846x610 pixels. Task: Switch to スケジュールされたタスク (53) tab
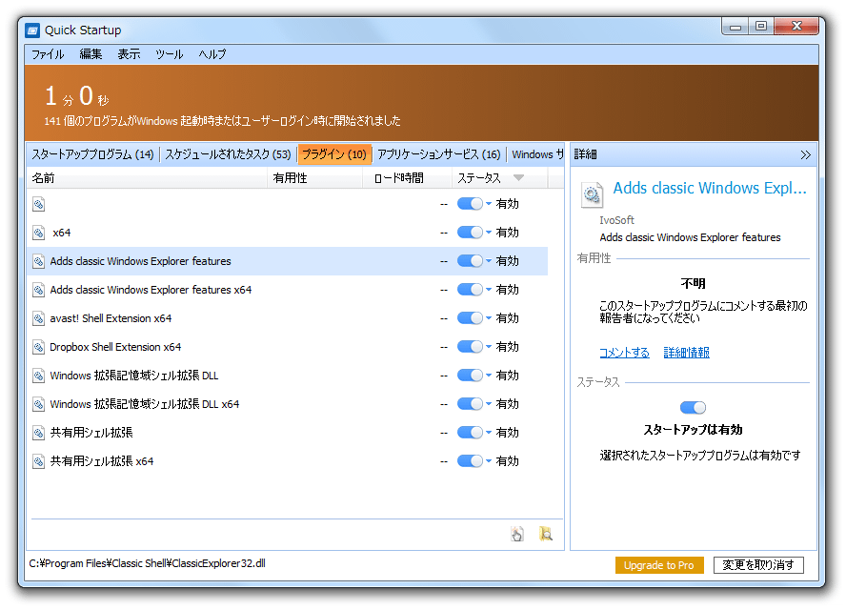(x=228, y=155)
